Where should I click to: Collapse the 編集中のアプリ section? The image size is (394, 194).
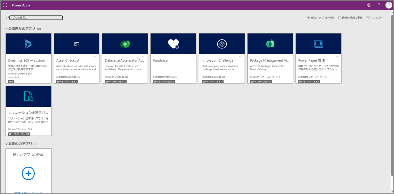(7, 144)
